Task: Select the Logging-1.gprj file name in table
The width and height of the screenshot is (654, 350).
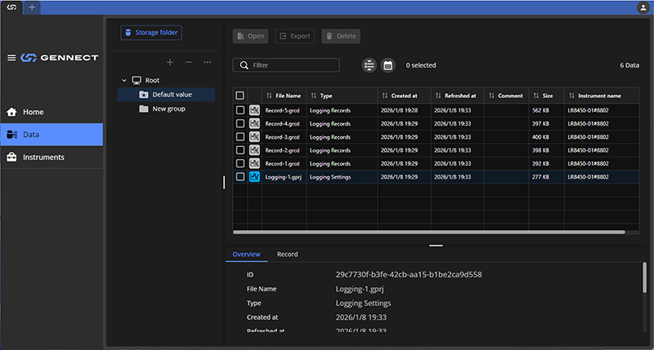Action: pyautogui.click(x=283, y=177)
